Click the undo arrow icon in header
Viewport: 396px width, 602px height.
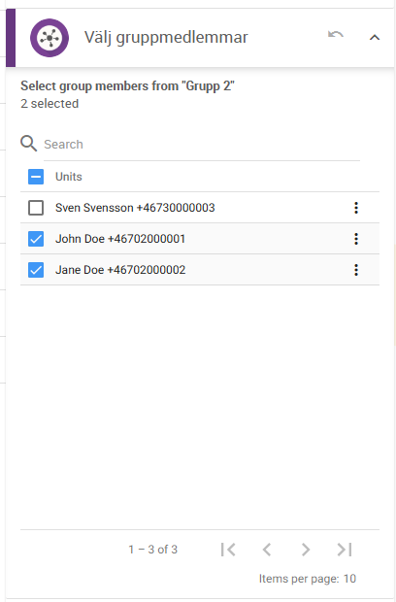336,35
